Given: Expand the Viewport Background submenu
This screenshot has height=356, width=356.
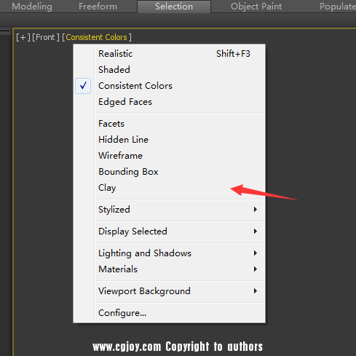Looking at the screenshot, I should click(x=180, y=291).
